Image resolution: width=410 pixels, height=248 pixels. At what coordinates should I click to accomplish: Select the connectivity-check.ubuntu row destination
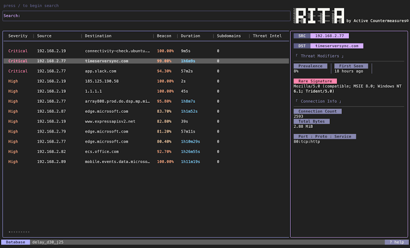(117, 51)
